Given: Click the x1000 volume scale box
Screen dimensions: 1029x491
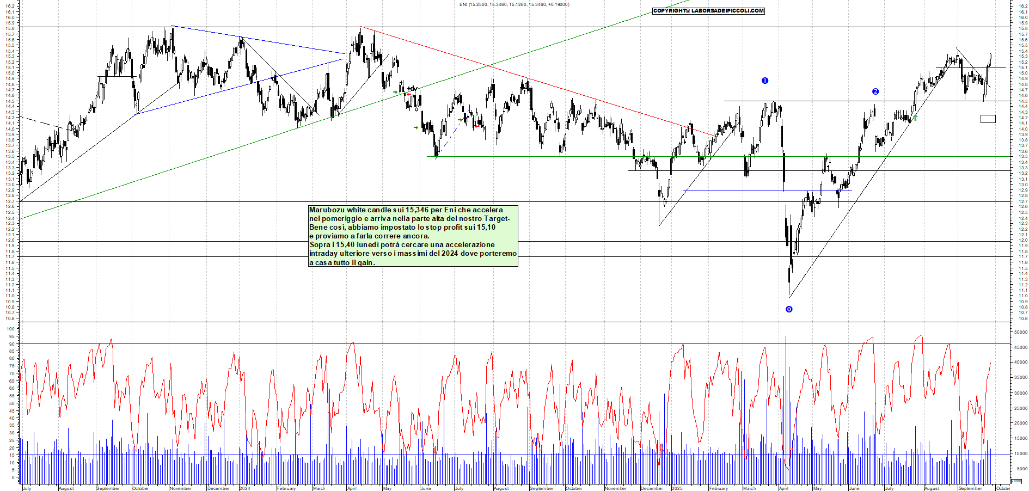Looking at the screenshot, I should pyautogui.click(x=1016, y=481).
